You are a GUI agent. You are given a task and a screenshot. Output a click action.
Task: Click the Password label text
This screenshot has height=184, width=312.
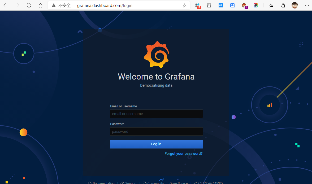117,124
